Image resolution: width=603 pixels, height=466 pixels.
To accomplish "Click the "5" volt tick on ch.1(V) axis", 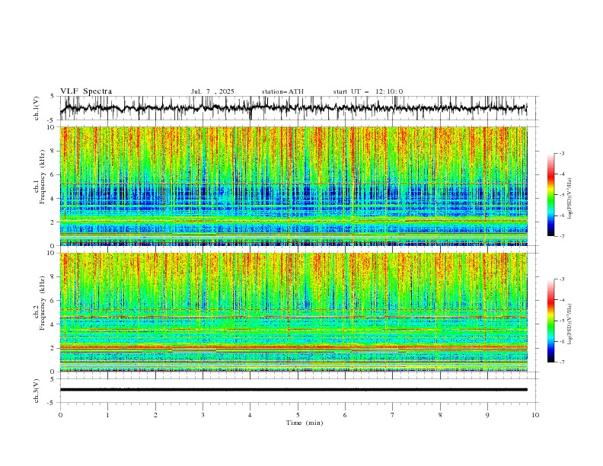I will 53,97.
